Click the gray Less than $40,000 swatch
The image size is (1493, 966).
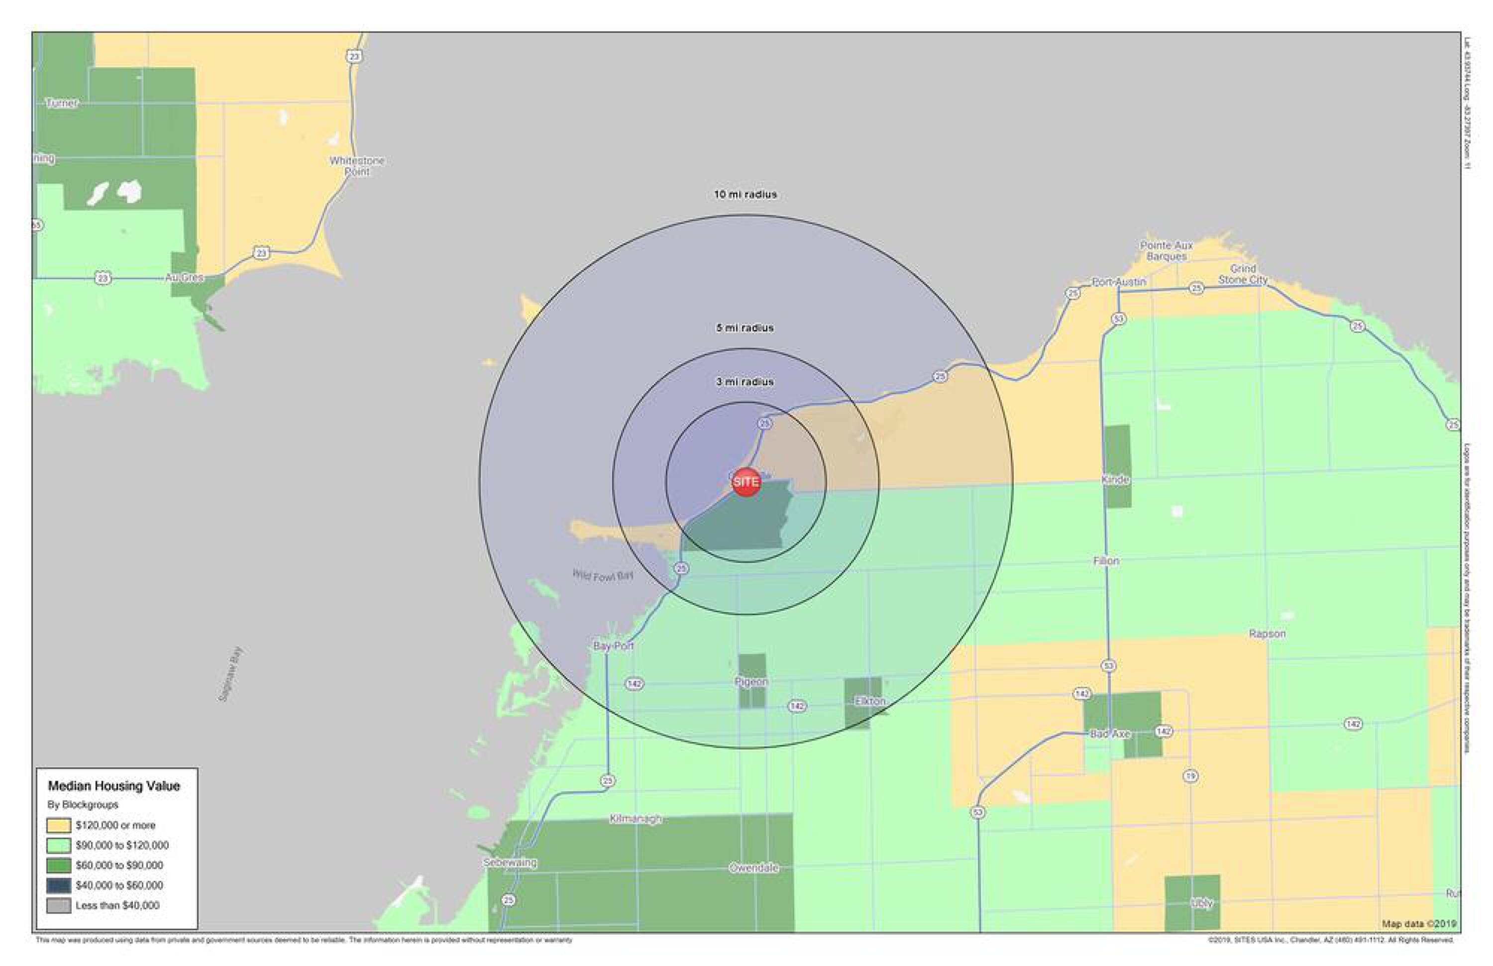click(58, 906)
